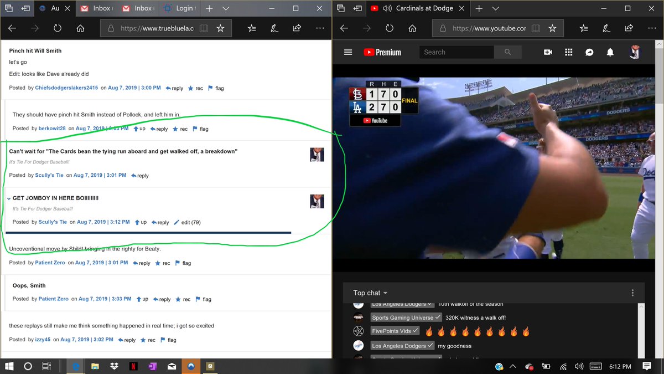The height and width of the screenshot is (374, 664).
Task: Collapse the GET JOMBOY IN HERE comment
Action: (9, 198)
